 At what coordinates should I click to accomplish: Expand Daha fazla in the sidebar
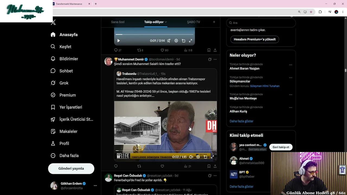[x=65, y=156]
